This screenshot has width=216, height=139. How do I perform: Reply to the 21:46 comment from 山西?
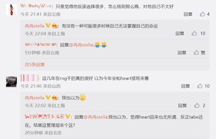pyautogui.click(x=185, y=86)
